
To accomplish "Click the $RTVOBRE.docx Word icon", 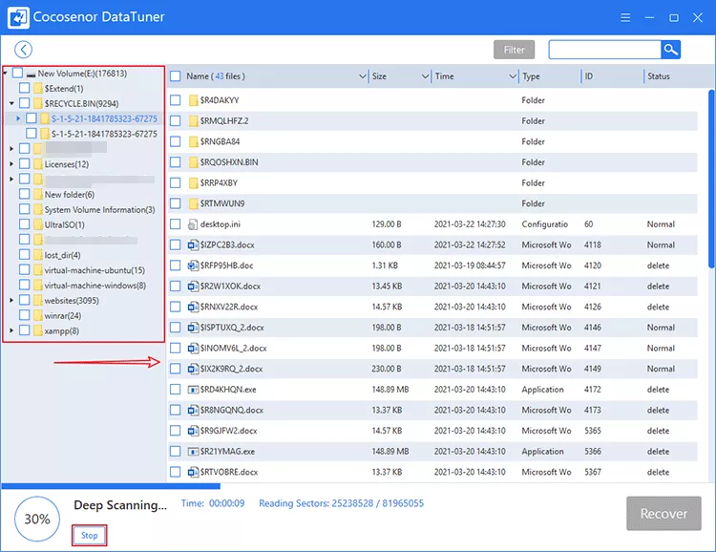I will [x=193, y=472].
